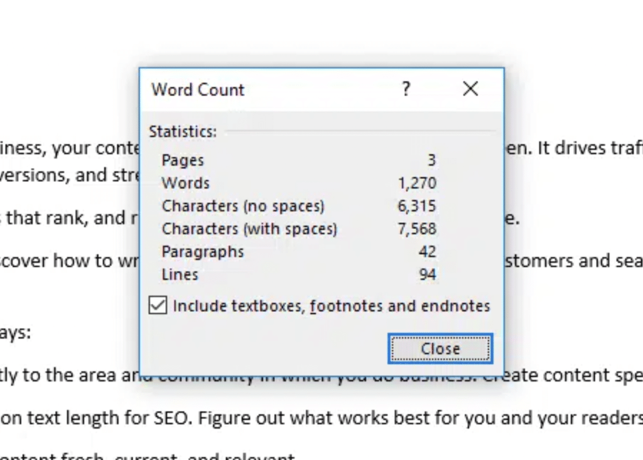Click the Paragraphs statistic showing 42
This screenshot has height=460, width=643.
(428, 252)
